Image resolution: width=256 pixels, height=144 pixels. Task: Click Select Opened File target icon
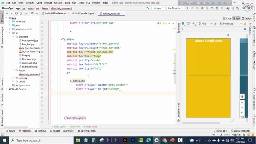click(16, 13)
